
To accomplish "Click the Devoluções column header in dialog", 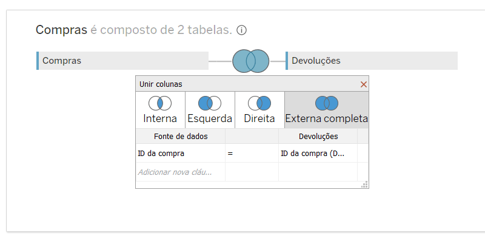I will click(318, 137).
